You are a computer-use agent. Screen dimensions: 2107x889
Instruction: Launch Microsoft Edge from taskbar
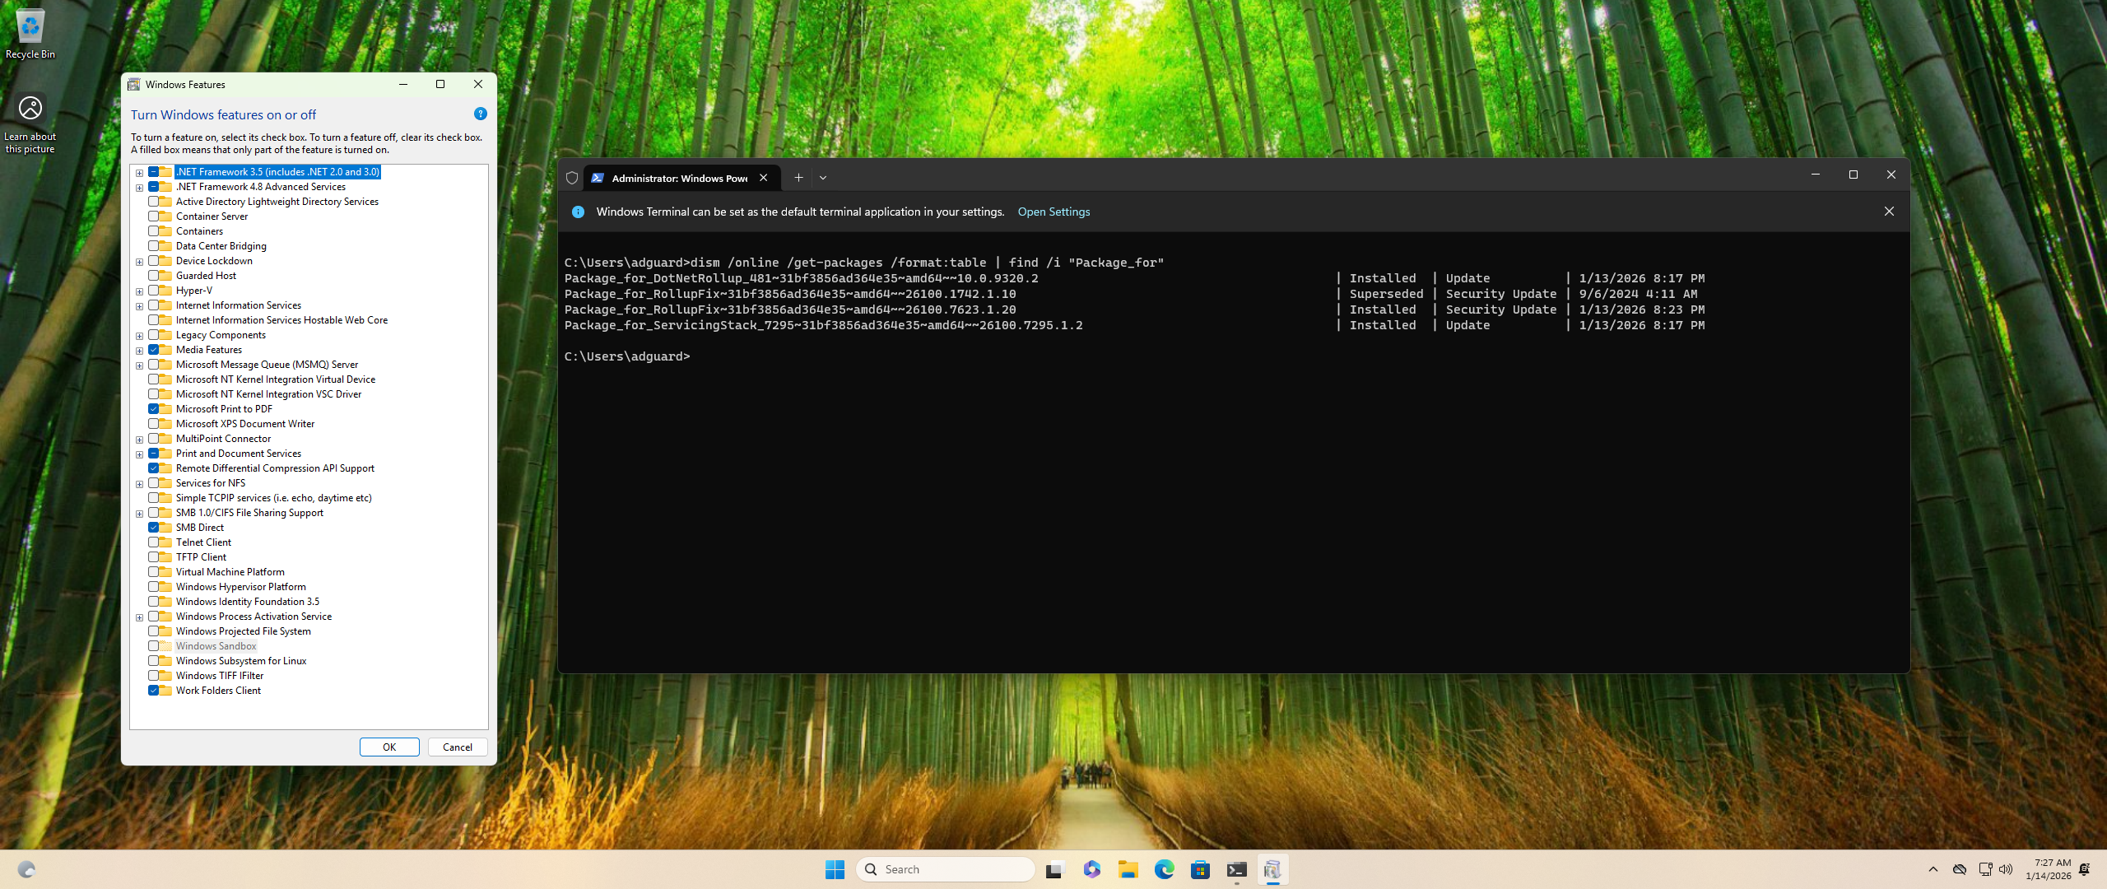tap(1164, 869)
